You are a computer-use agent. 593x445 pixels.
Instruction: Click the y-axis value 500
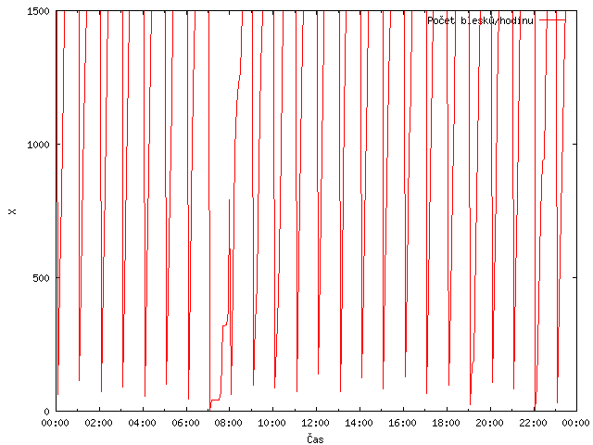click(x=41, y=278)
